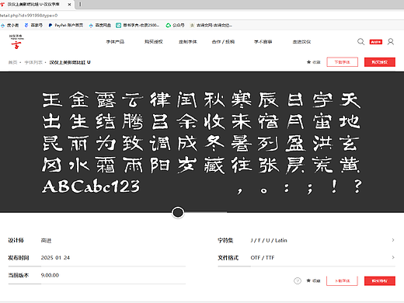This screenshot has width=404, height=303.
Task: Click the J / F / U / Latin text
Action: click(269, 240)
